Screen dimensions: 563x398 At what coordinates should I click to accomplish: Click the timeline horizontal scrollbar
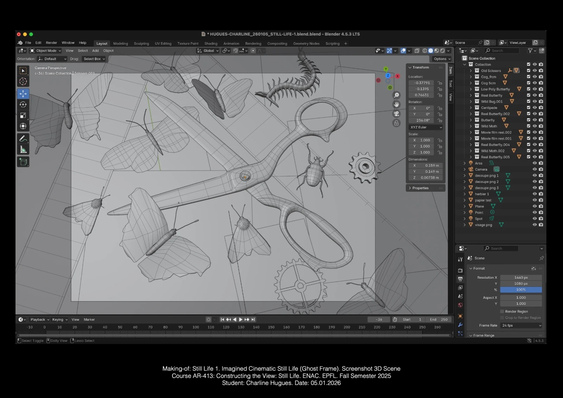[x=234, y=335]
